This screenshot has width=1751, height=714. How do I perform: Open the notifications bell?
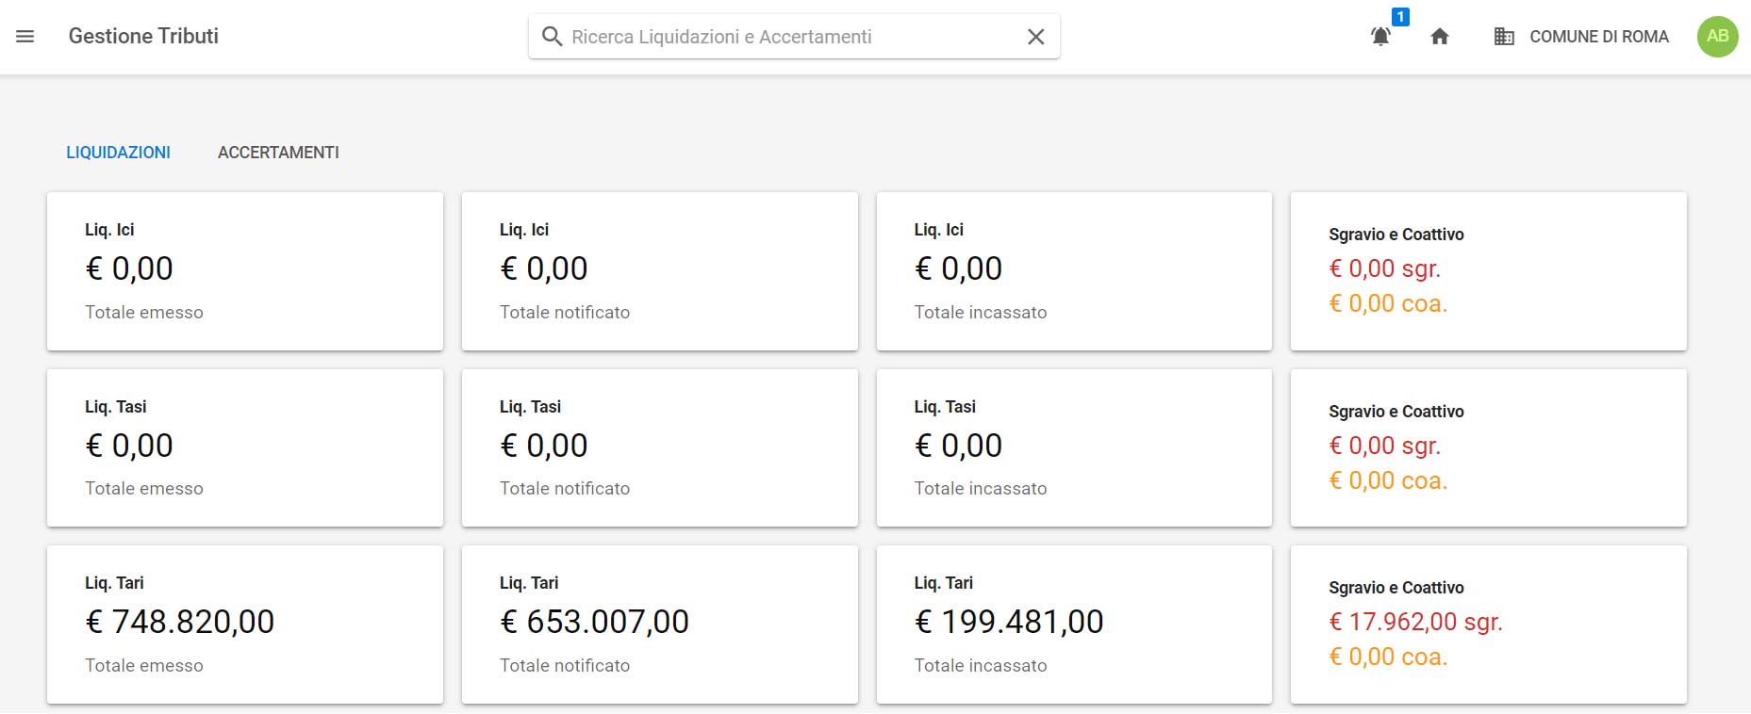point(1380,37)
